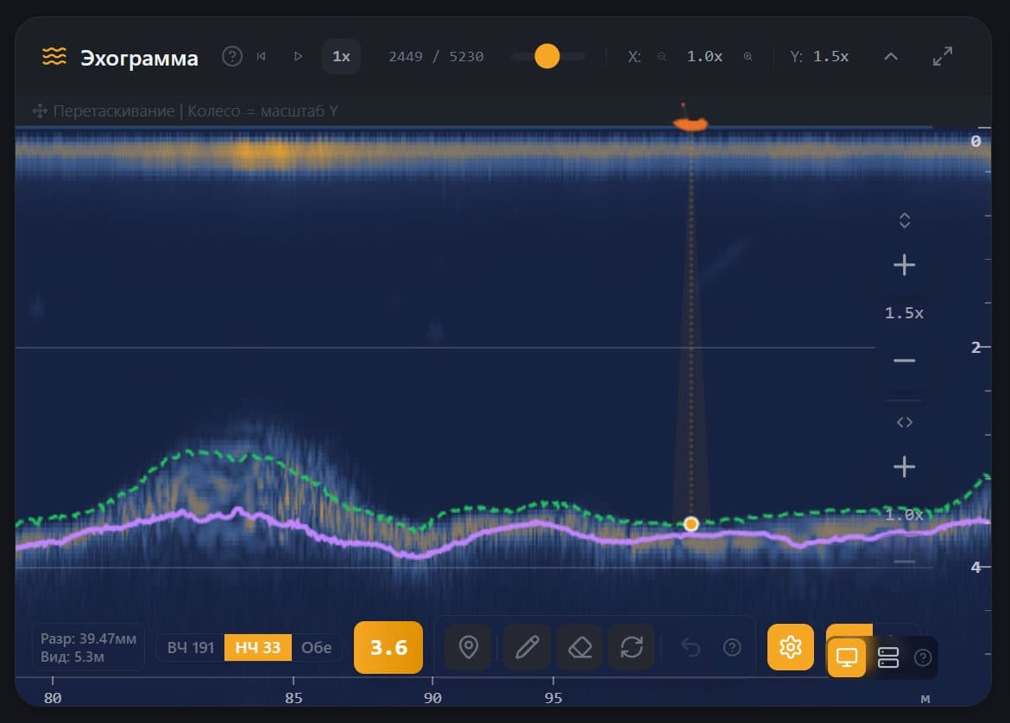Open settings with orange gear icon
Image resolution: width=1010 pixels, height=723 pixels.
click(791, 647)
